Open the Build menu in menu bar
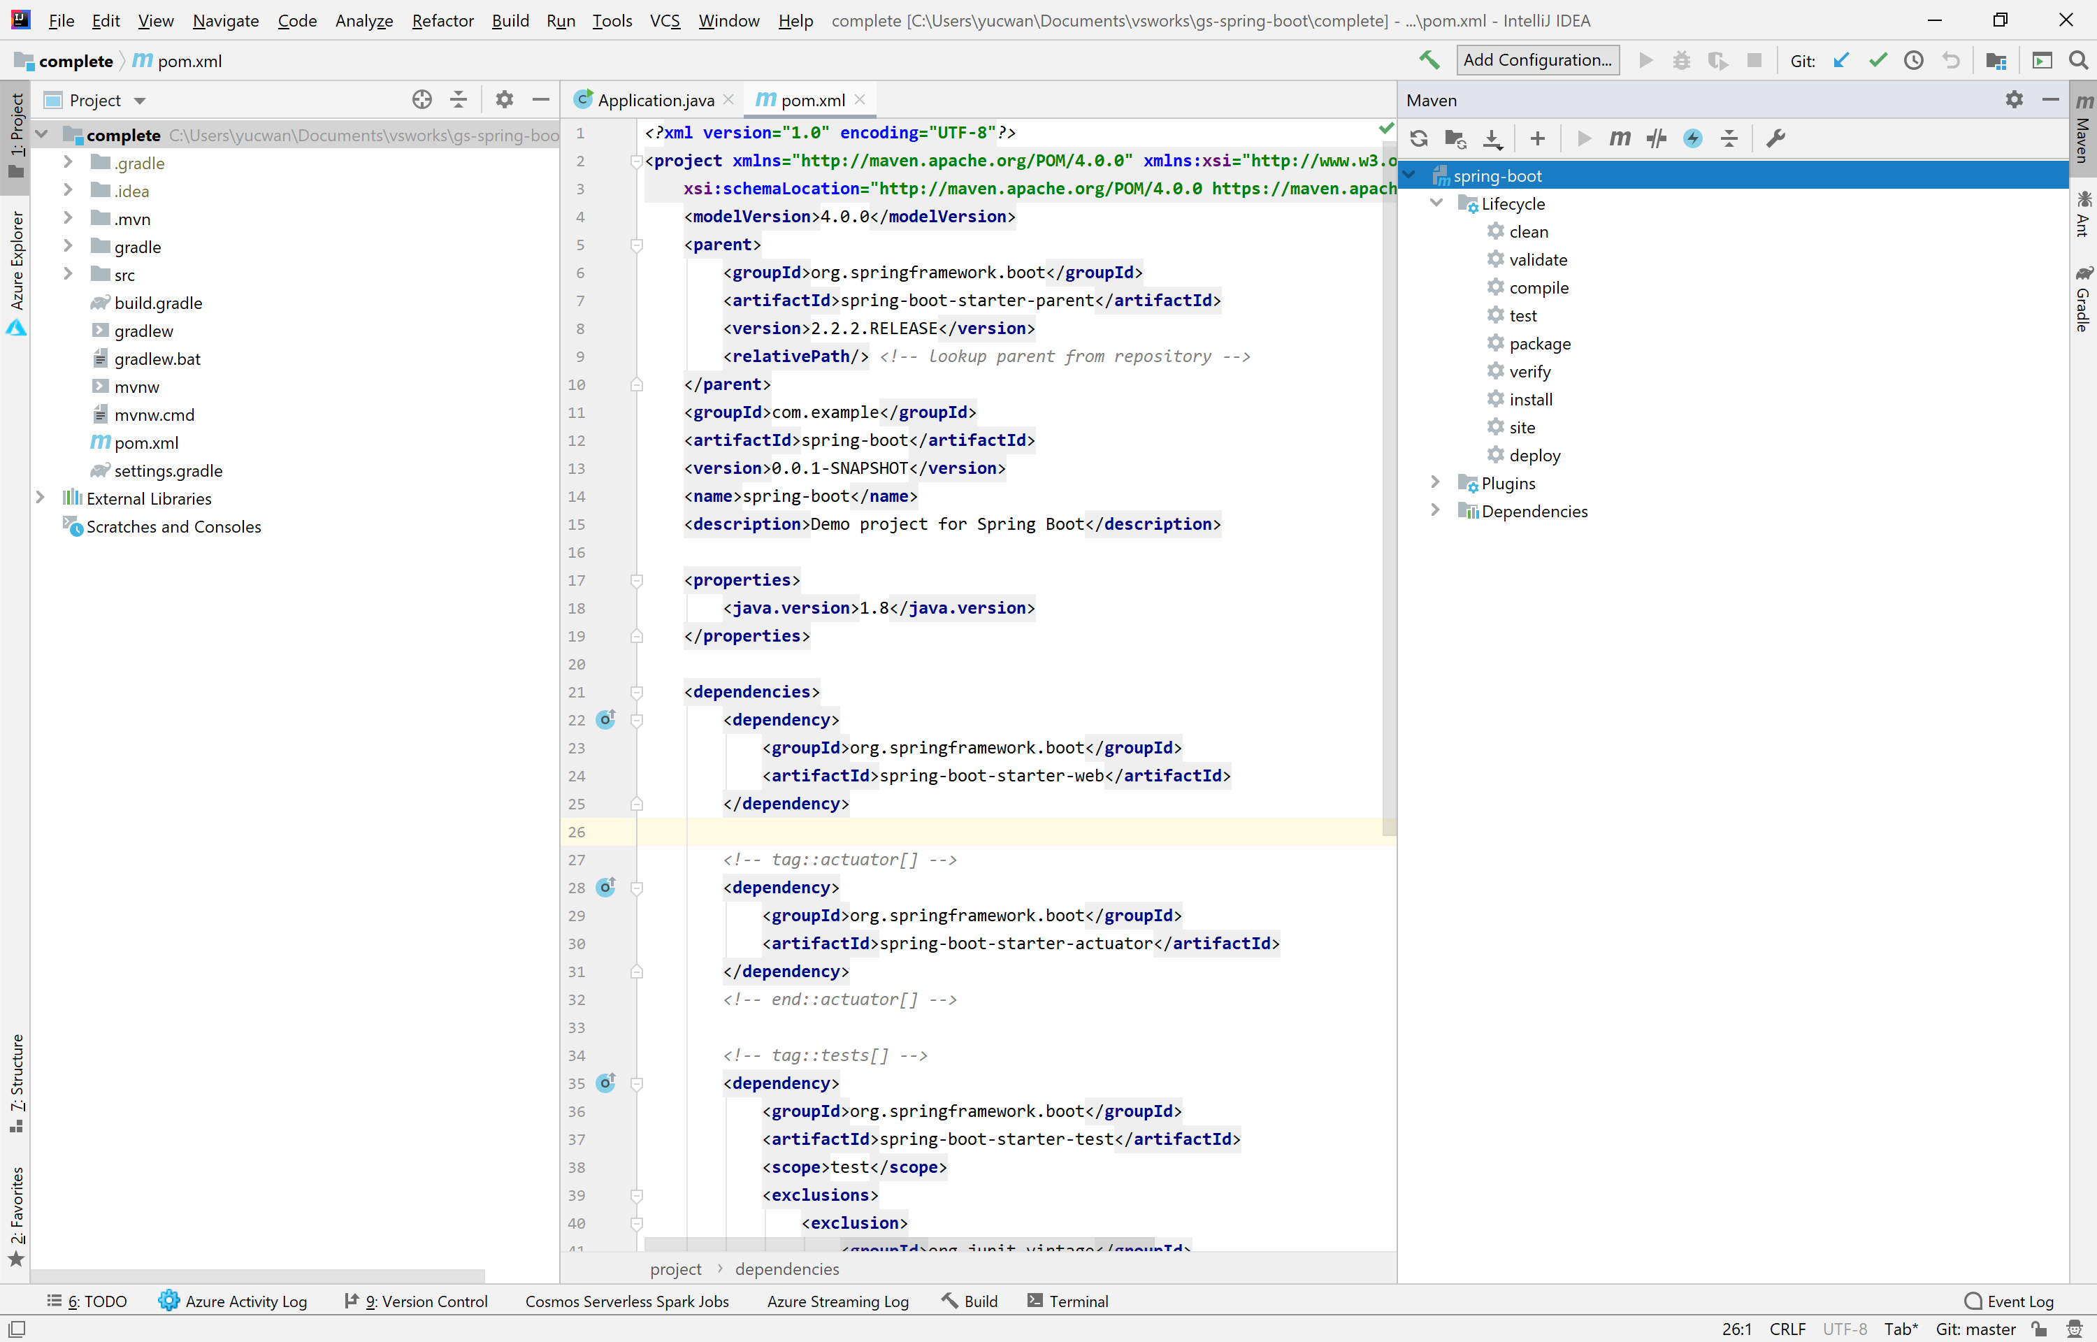This screenshot has height=1342, width=2097. point(509,20)
